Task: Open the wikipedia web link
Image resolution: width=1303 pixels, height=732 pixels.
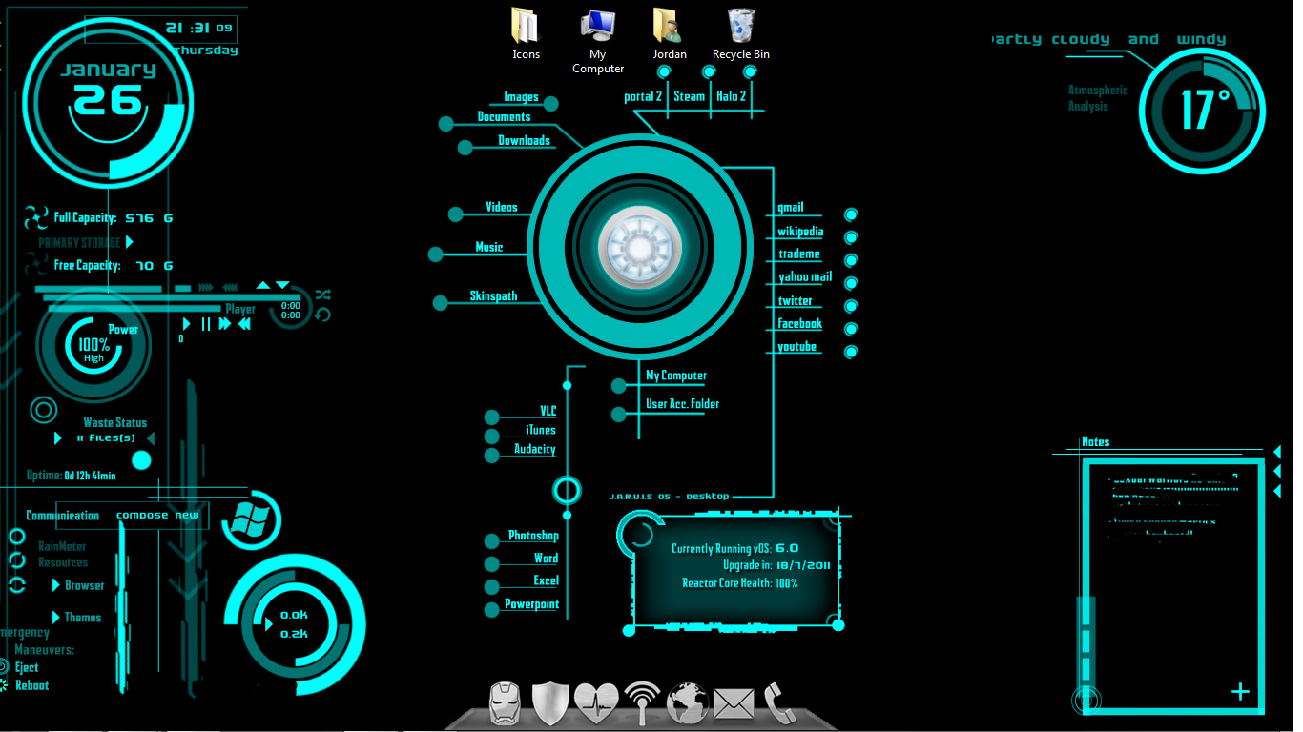Action: pyautogui.click(x=800, y=233)
